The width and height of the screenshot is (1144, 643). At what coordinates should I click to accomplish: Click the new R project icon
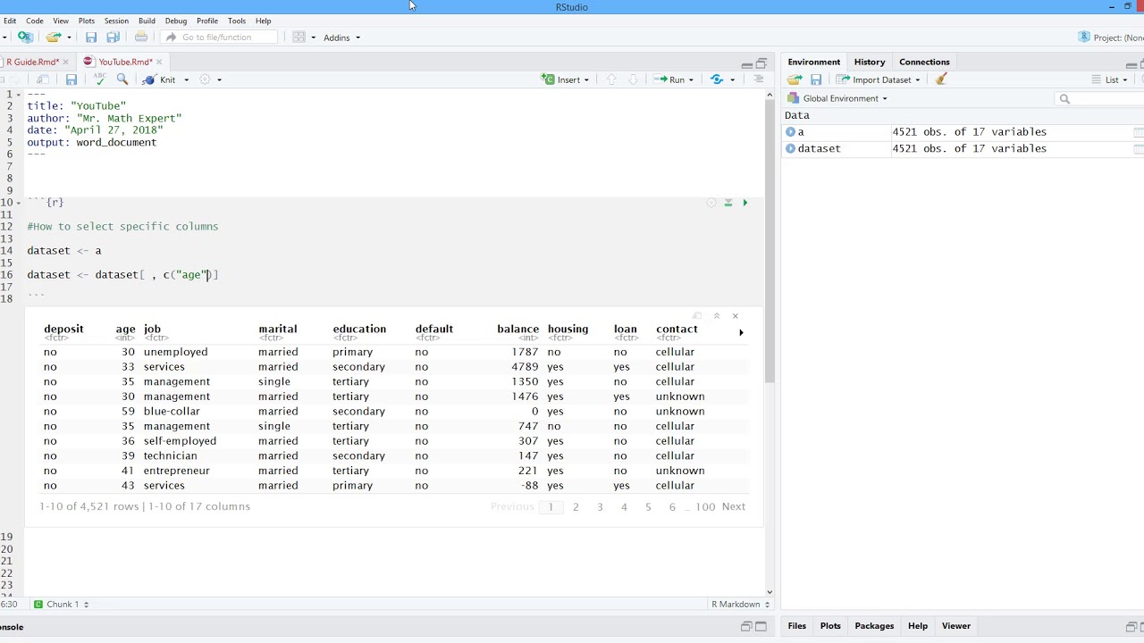coord(25,38)
